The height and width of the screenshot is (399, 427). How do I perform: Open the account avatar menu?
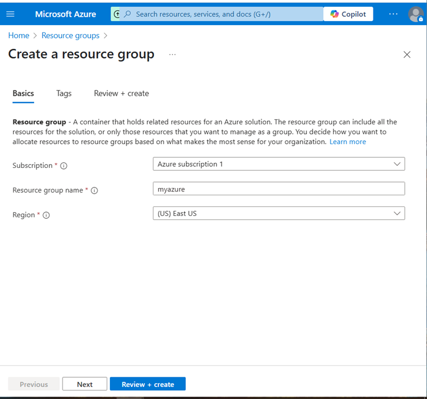416,14
